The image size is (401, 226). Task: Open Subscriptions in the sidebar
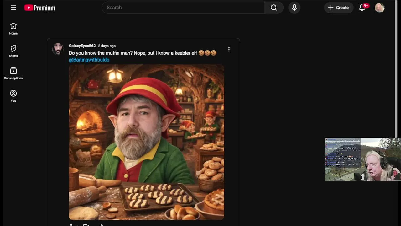[x=13, y=73]
